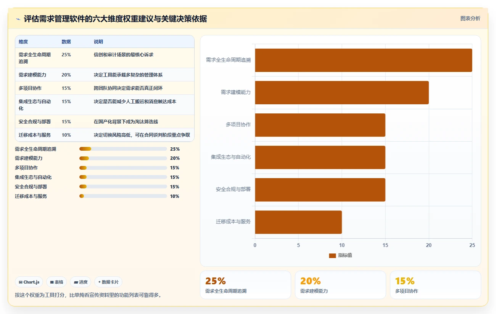Click the x-axis tick label 20
Screen dimensions: 496x314
point(429,245)
